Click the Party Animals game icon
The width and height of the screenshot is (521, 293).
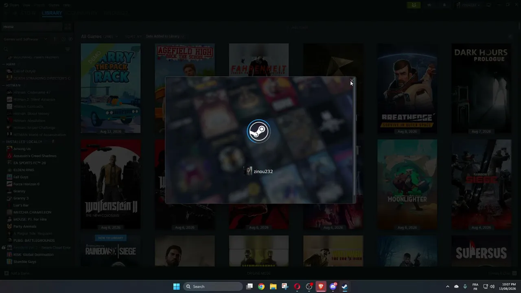pyautogui.click(x=9, y=226)
